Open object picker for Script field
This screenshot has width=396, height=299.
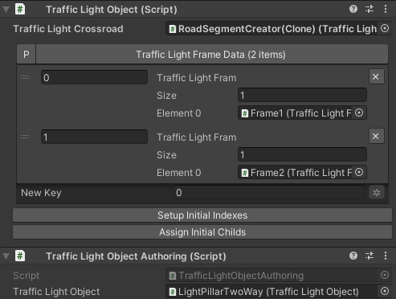click(385, 275)
